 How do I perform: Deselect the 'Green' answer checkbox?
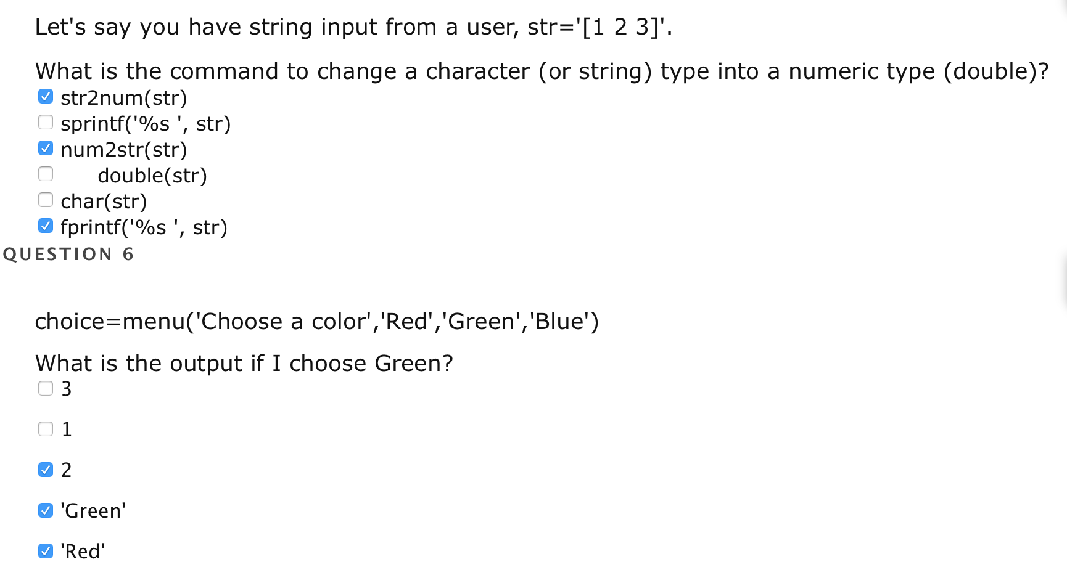click(x=46, y=510)
